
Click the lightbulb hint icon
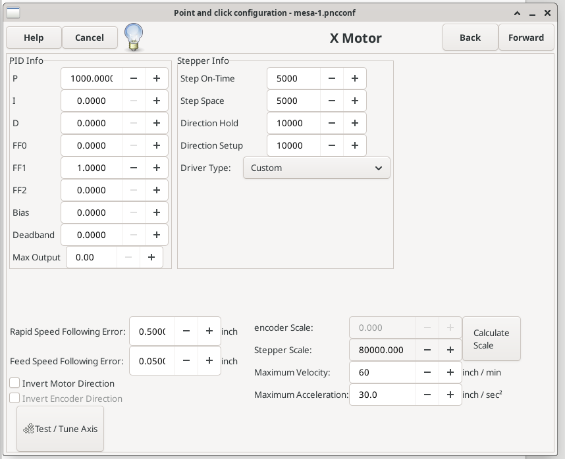coord(134,37)
